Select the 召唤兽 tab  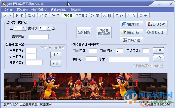pyautogui.click(x=68, y=16)
